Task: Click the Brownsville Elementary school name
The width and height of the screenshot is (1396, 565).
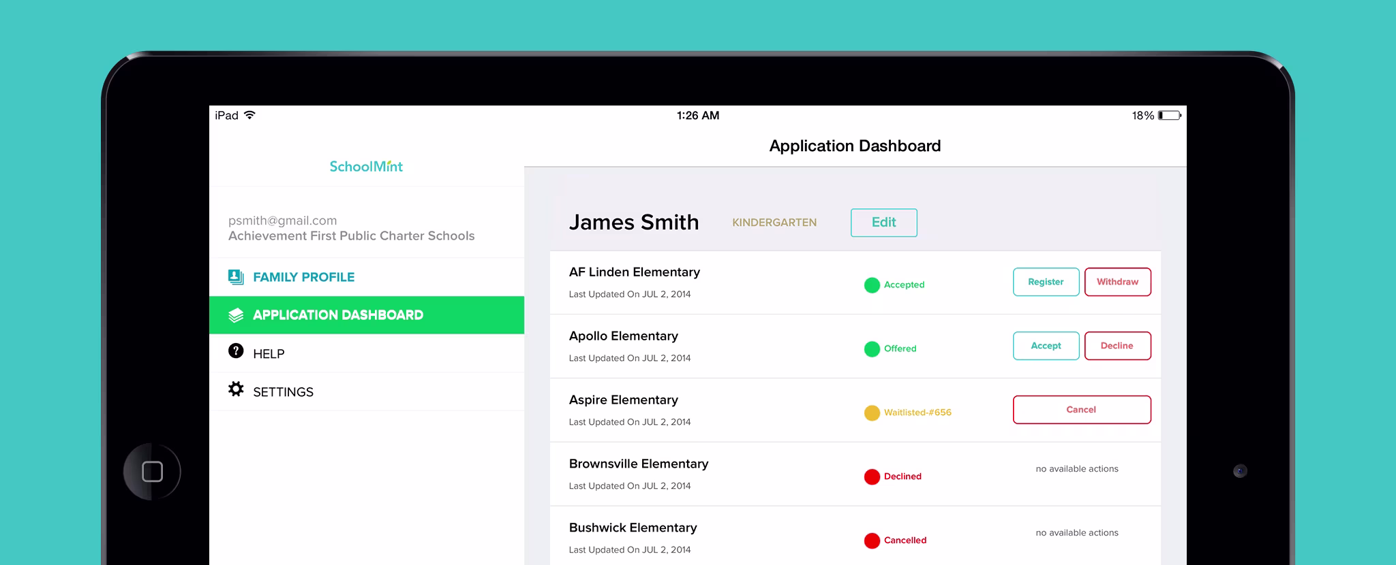Action: pyautogui.click(x=639, y=464)
